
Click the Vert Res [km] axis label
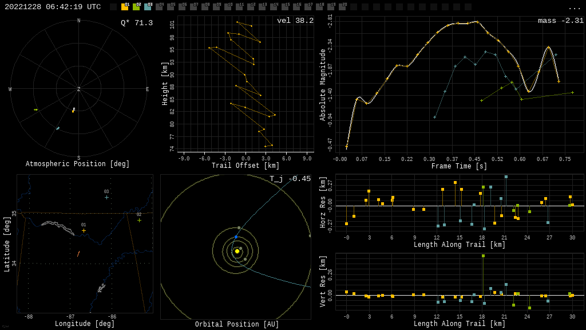(323, 281)
